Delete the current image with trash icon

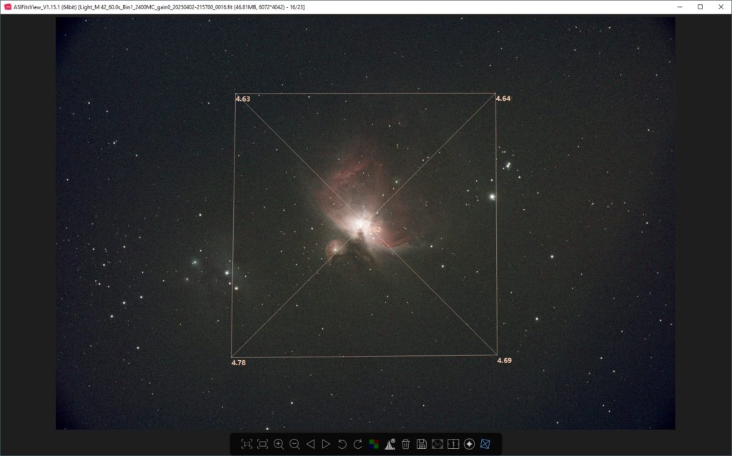pyautogui.click(x=406, y=444)
